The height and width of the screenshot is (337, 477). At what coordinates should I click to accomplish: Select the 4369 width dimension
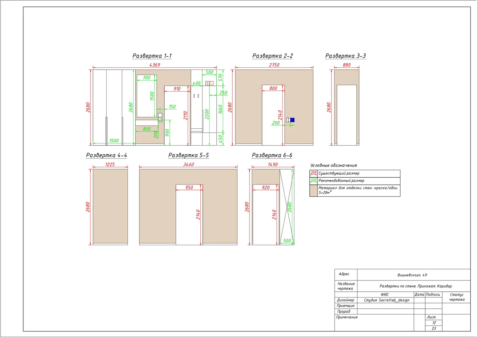click(x=155, y=65)
